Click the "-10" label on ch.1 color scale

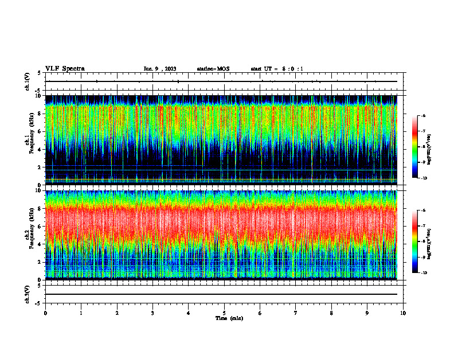424,178
